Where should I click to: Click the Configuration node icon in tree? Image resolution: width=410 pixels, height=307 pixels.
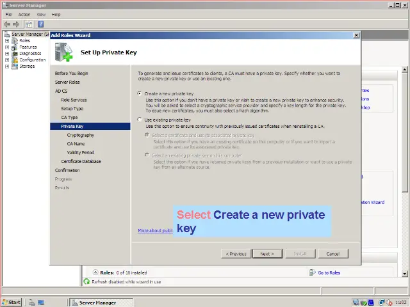pos(15,59)
